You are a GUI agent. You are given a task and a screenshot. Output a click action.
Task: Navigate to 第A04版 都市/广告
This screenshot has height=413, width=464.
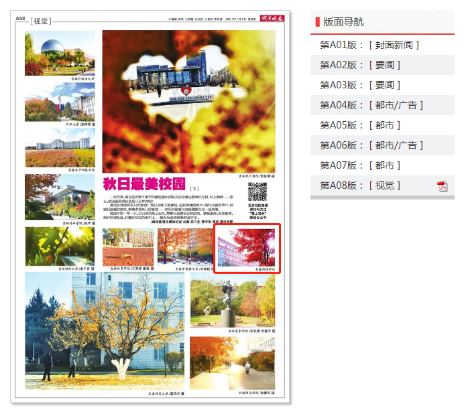pos(371,105)
